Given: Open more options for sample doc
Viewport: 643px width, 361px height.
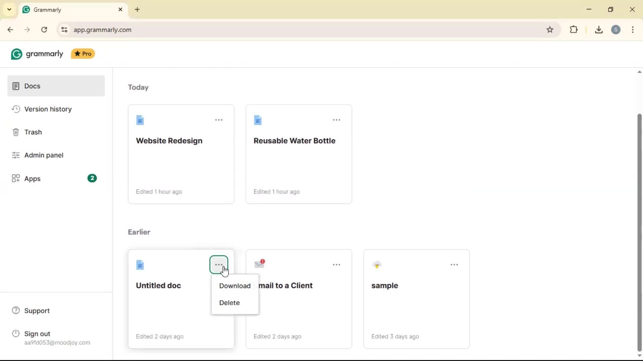Looking at the screenshot, I should pos(454,265).
